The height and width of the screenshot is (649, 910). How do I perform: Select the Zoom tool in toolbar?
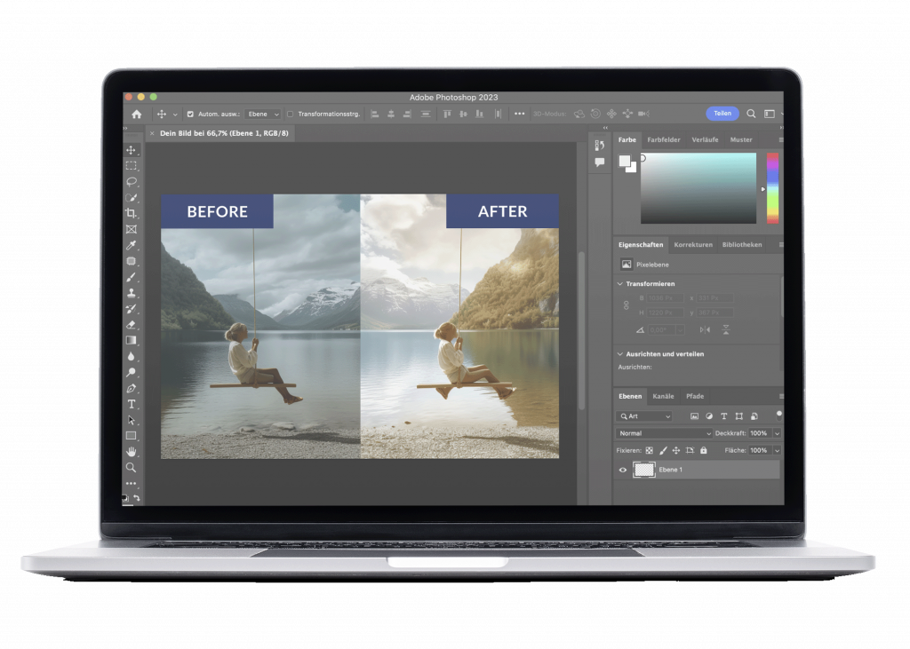(132, 467)
